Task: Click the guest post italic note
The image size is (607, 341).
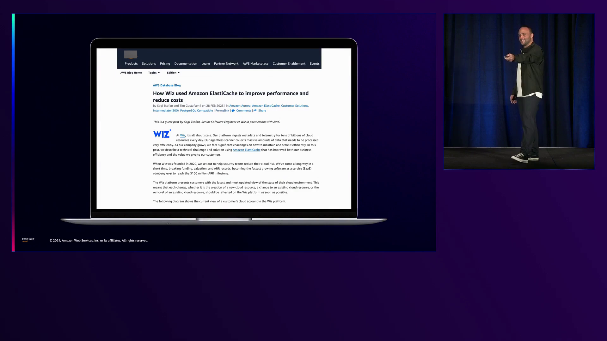Action: (x=217, y=122)
